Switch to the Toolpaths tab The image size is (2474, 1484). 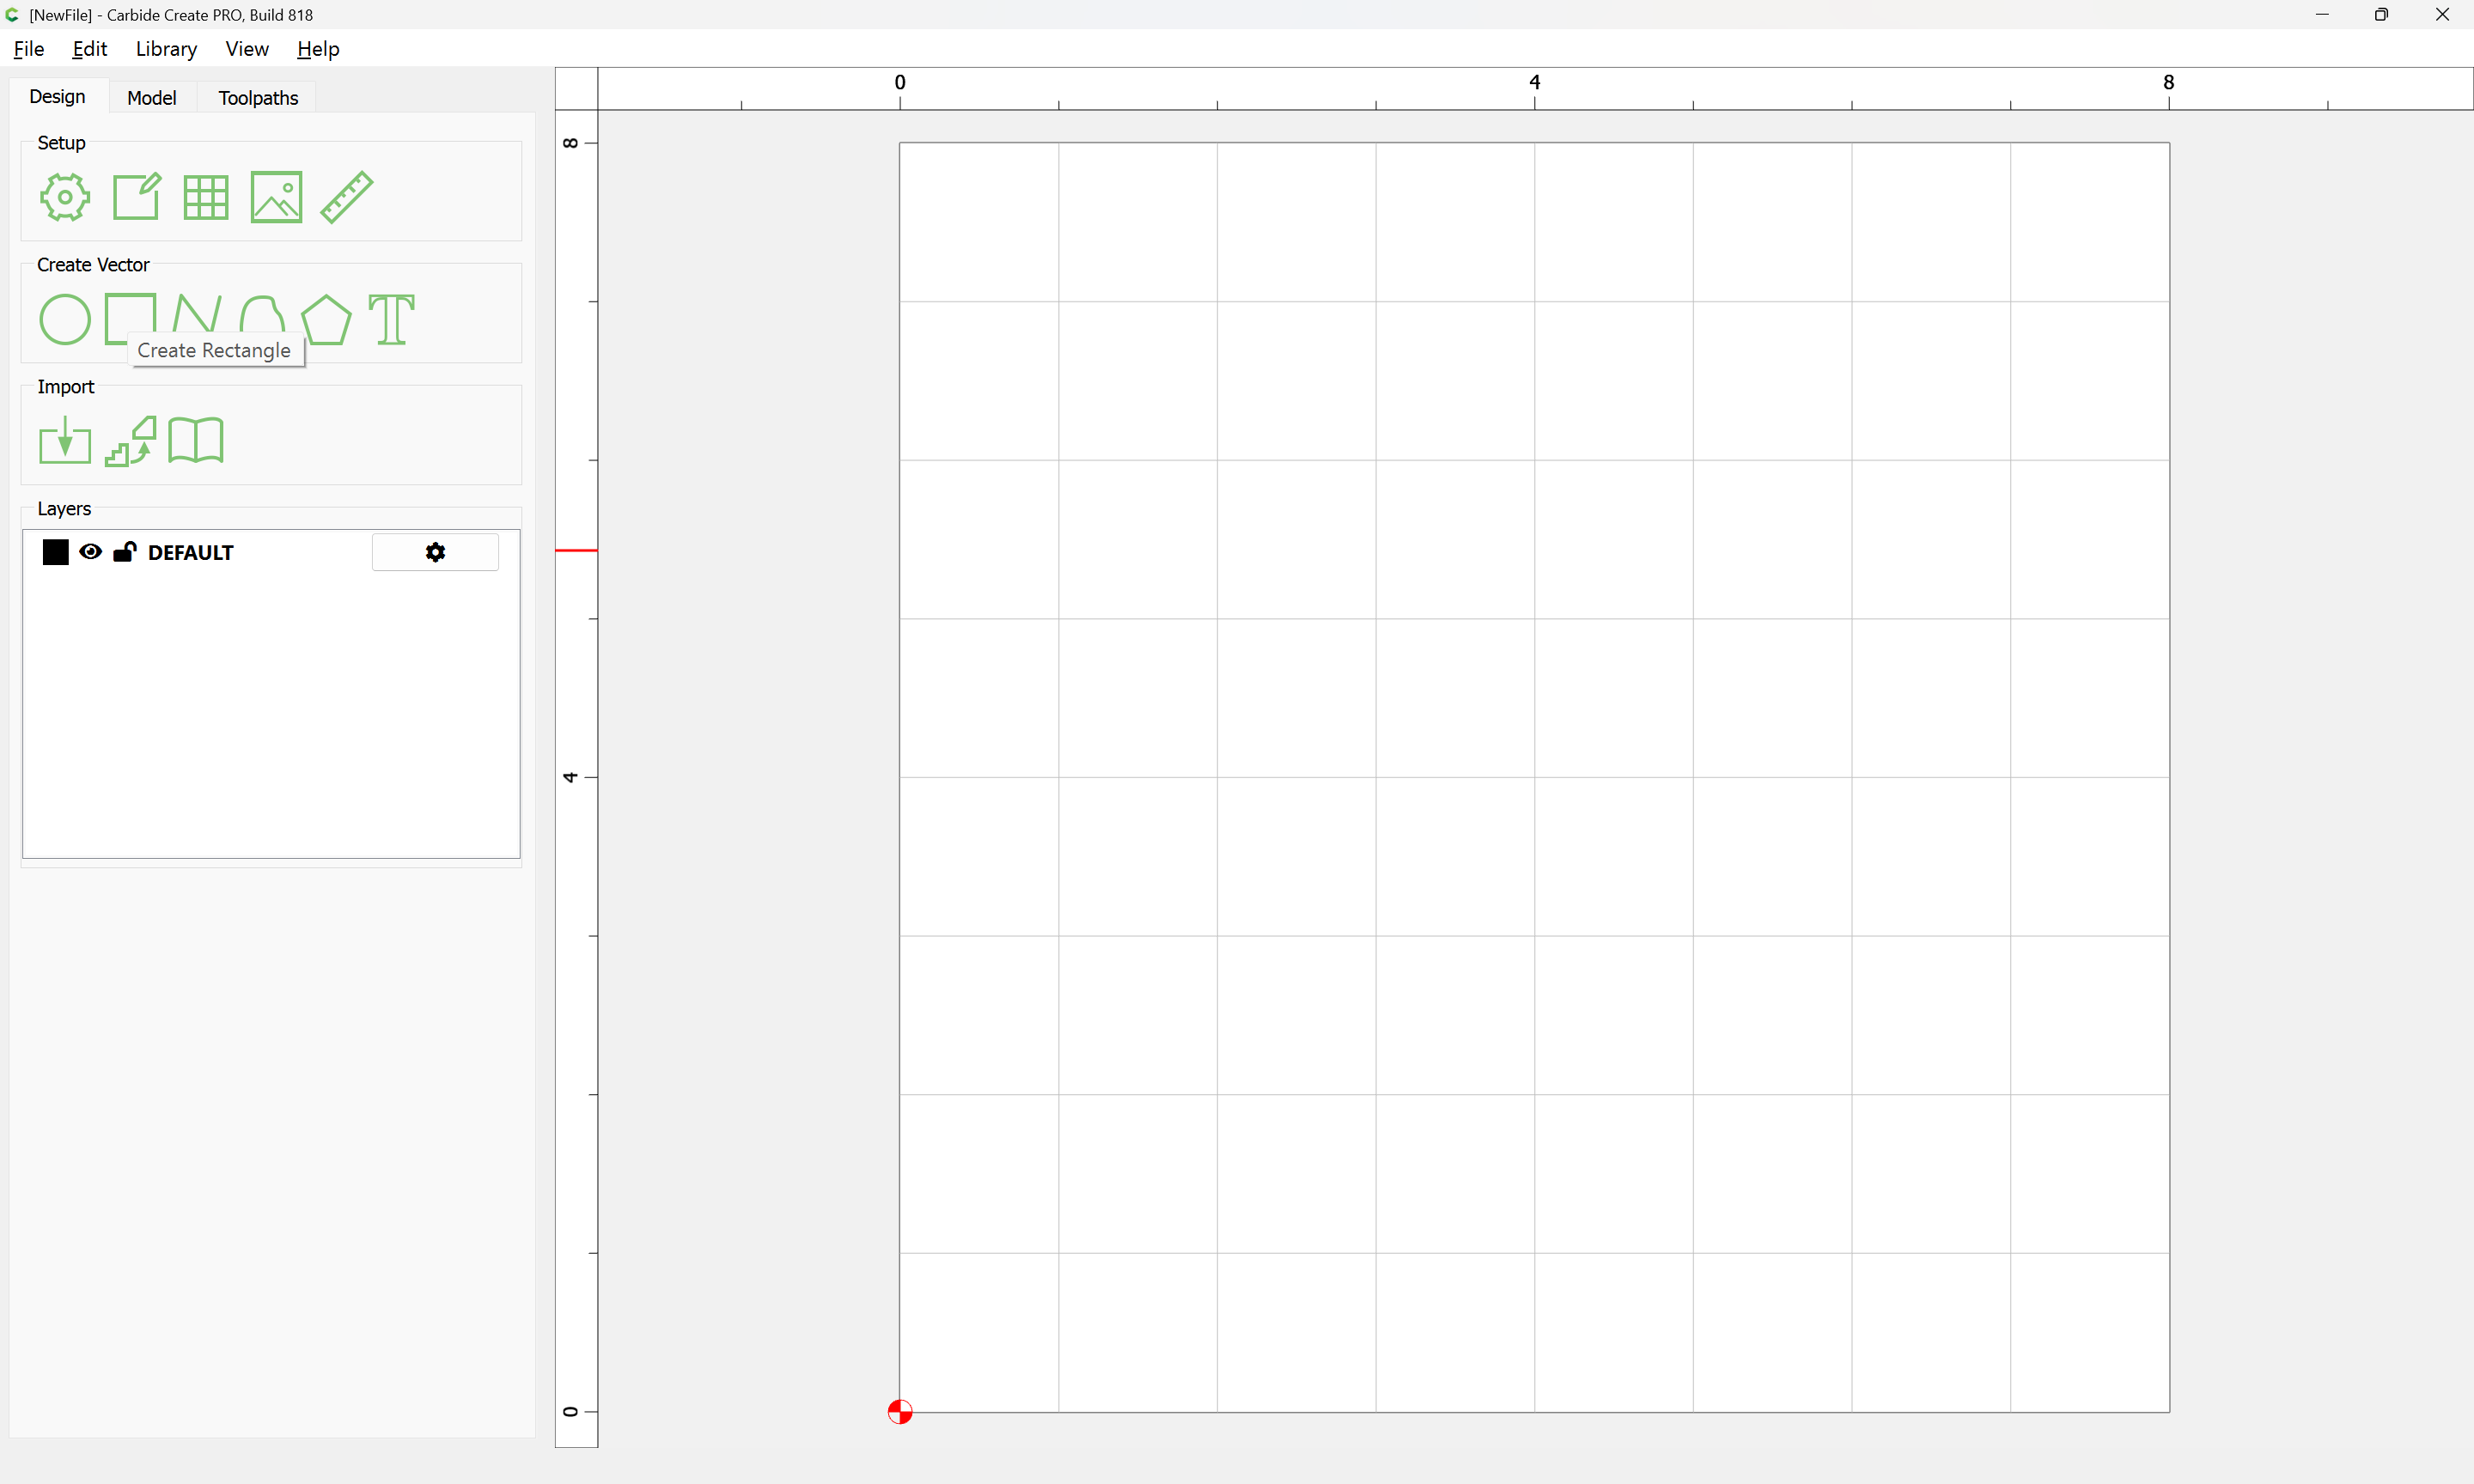[x=258, y=98]
